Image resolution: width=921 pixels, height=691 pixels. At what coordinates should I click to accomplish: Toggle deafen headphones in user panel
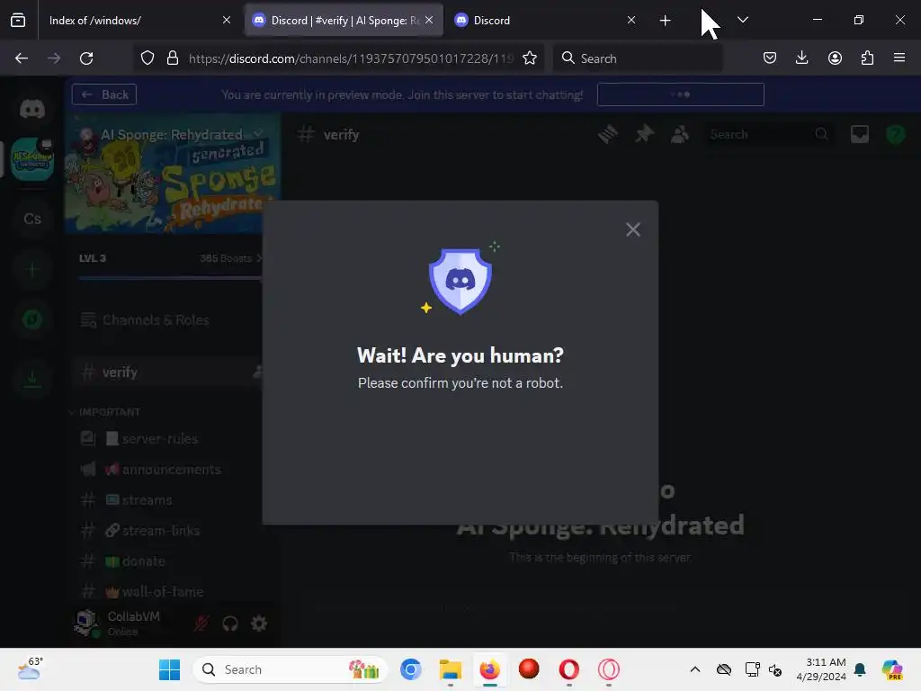230,624
